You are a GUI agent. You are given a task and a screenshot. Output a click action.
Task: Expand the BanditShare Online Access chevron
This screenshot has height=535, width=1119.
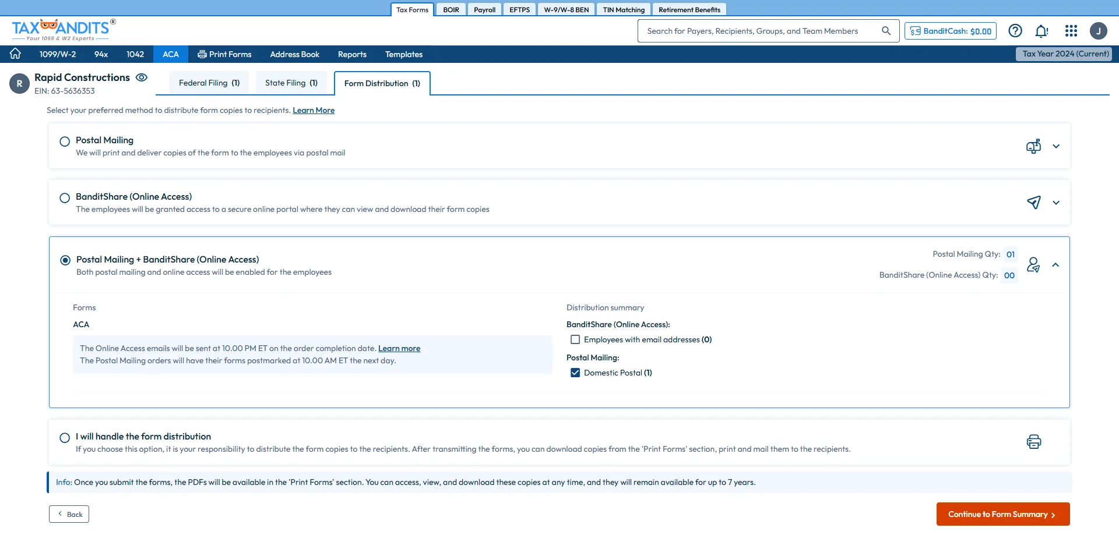pos(1056,203)
